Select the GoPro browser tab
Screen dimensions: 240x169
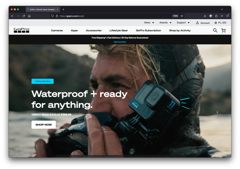[43, 9]
